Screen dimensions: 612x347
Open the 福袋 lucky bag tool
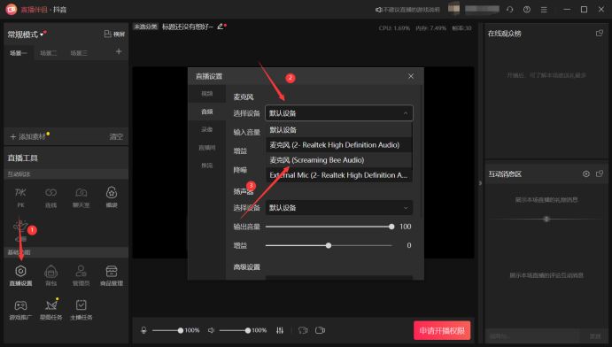[112, 197]
